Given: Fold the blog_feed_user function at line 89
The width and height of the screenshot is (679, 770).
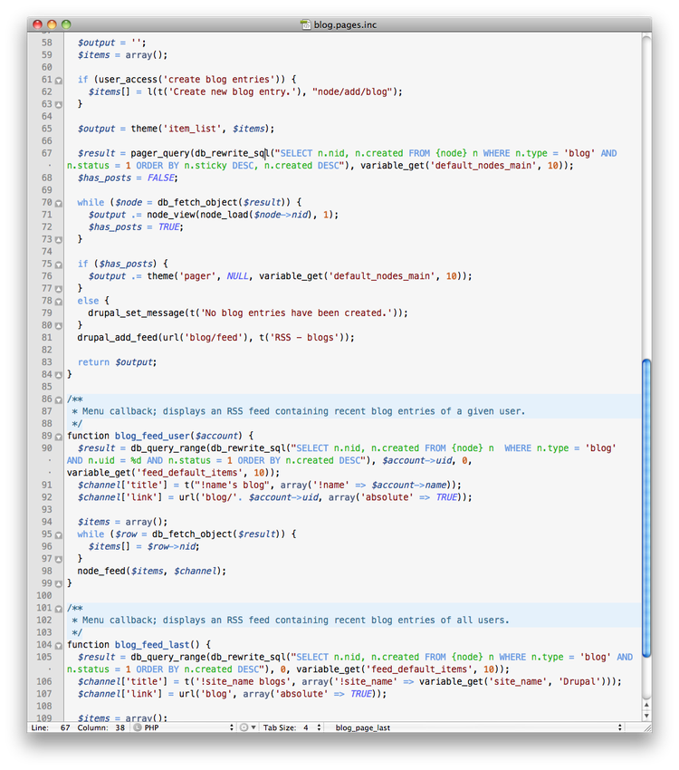Looking at the screenshot, I should click(x=58, y=437).
